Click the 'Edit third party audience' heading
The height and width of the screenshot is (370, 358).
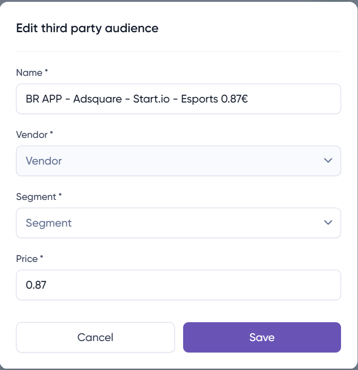[x=87, y=28]
